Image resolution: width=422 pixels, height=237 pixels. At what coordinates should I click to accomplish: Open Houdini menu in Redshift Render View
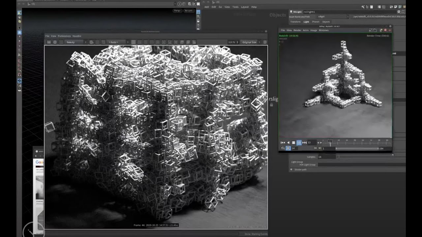[77, 36]
